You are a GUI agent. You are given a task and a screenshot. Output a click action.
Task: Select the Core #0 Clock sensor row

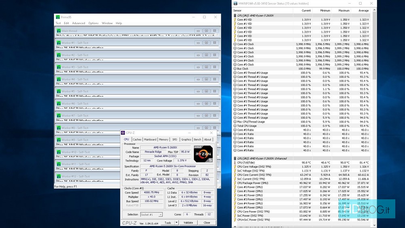[x=245, y=44]
